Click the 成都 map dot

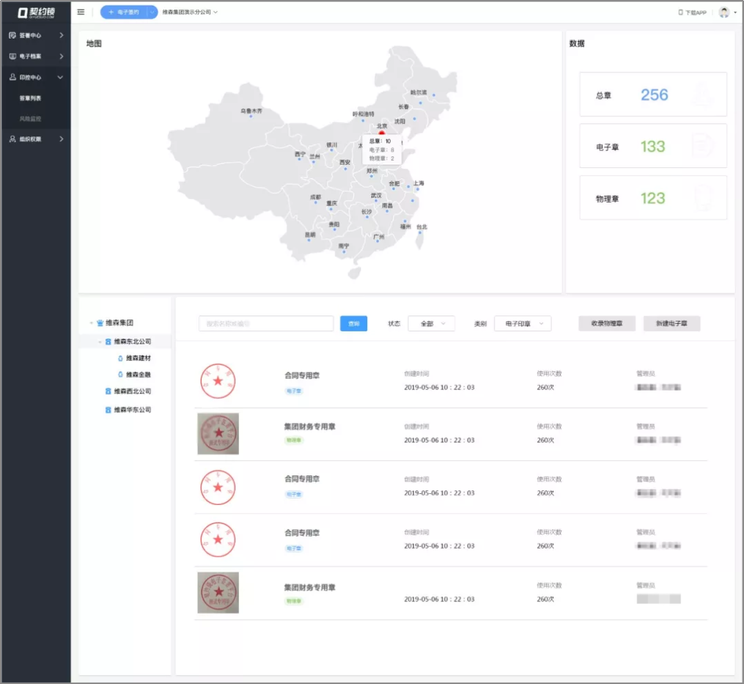point(316,203)
